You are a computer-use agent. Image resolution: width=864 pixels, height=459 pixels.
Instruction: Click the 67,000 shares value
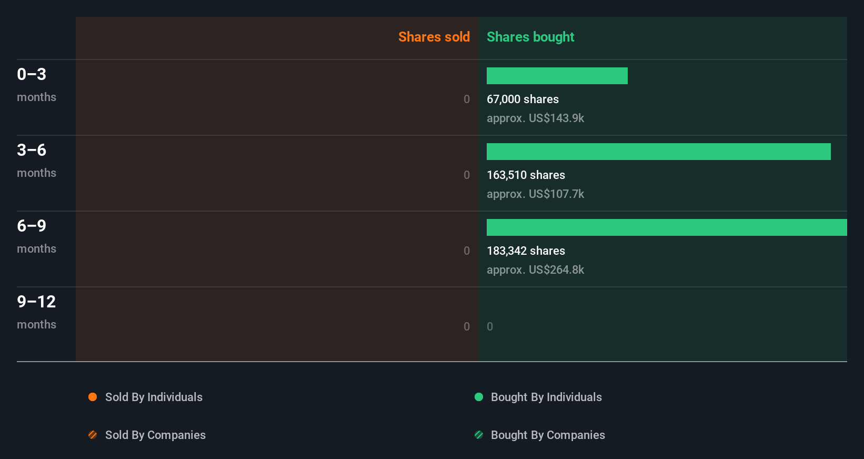523,99
